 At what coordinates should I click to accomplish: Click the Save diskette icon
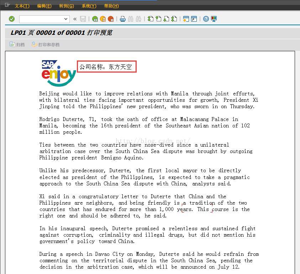tap(83, 19)
